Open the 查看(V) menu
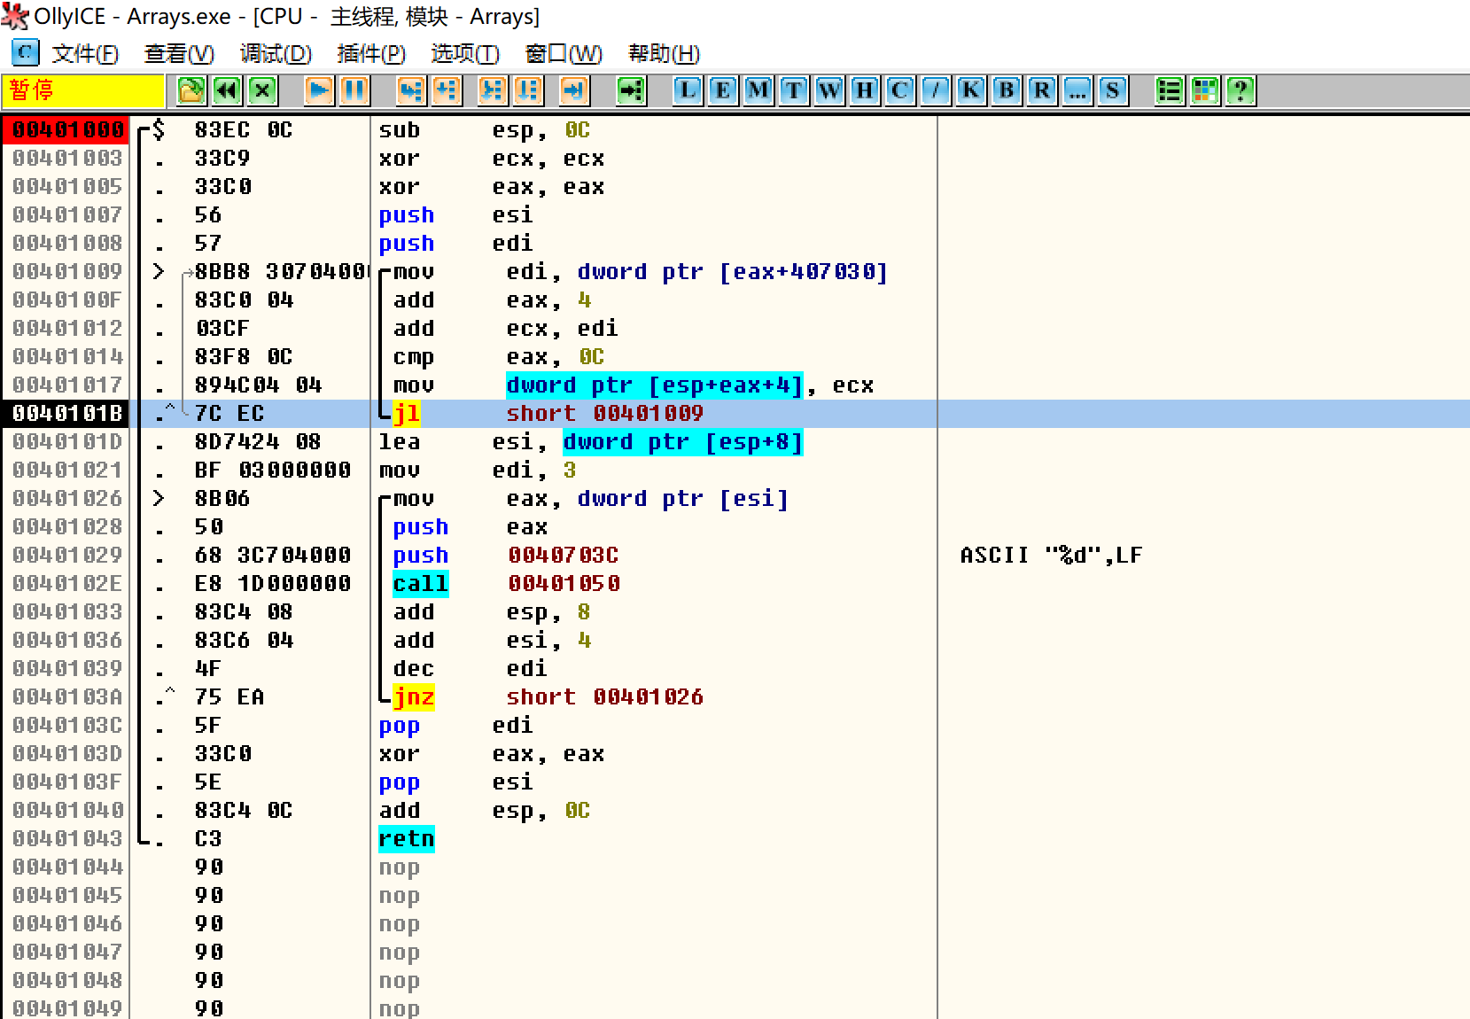The image size is (1470, 1019). tap(179, 54)
